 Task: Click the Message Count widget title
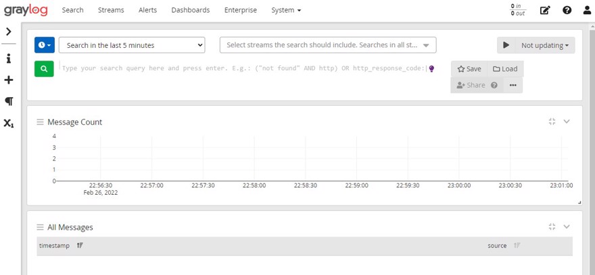point(75,122)
